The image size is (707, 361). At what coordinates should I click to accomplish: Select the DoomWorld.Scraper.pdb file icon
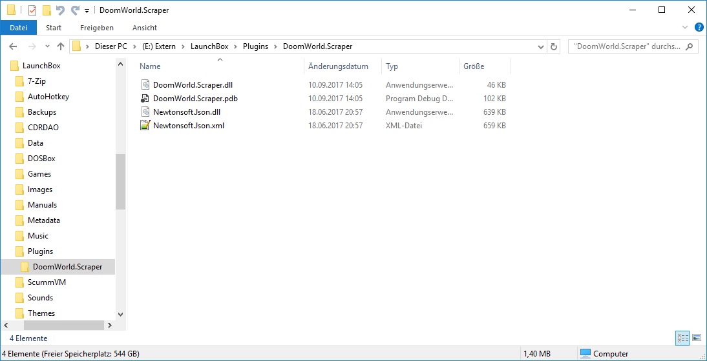145,98
